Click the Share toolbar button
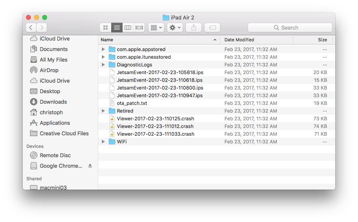The height and width of the screenshot is (222, 358). click(194, 28)
